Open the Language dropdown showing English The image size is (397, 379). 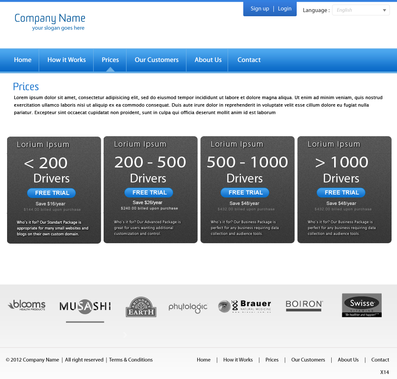coord(361,10)
